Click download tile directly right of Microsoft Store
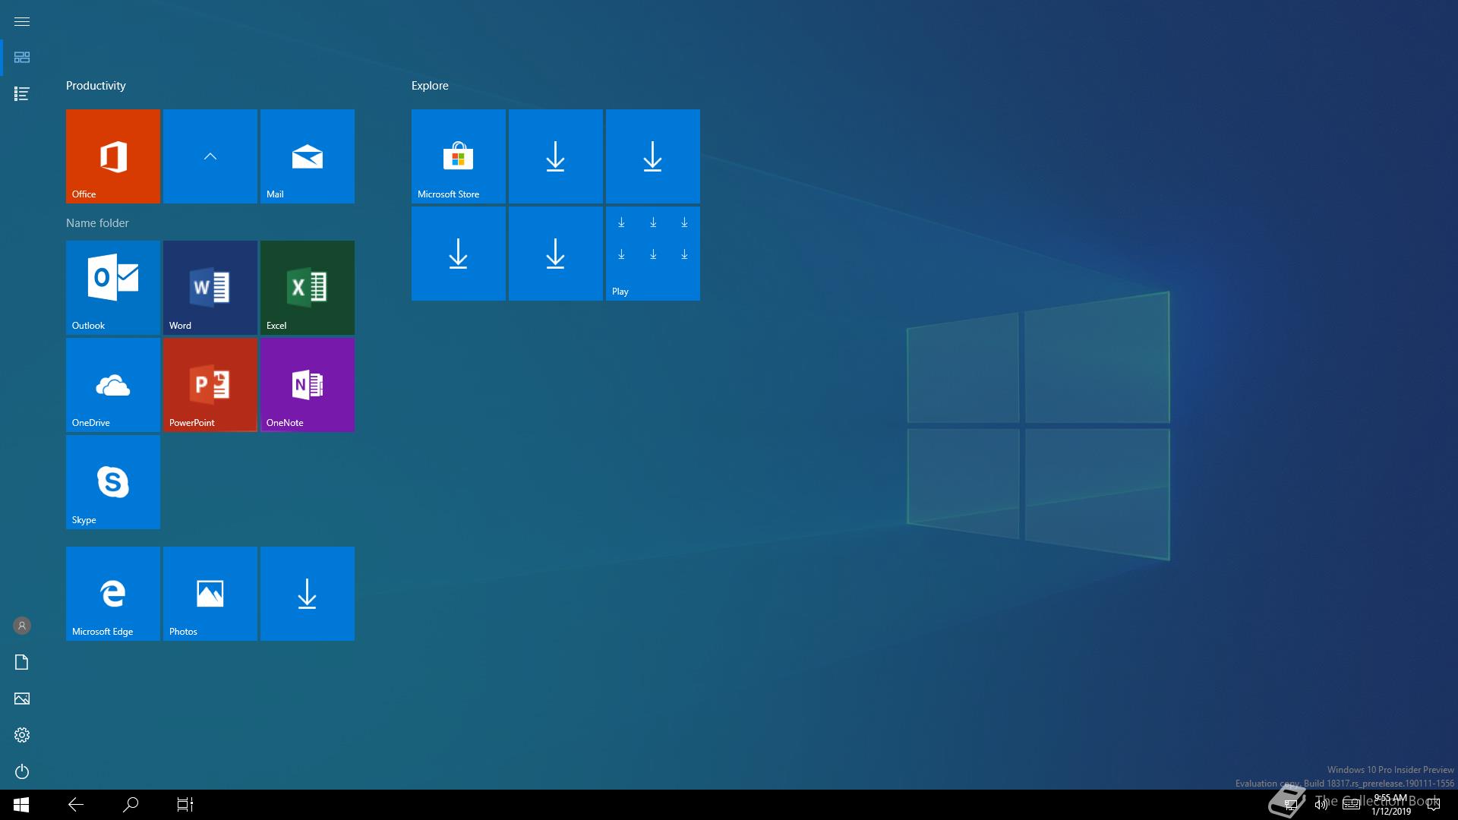Viewport: 1458px width, 820px height. pyautogui.click(x=556, y=156)
